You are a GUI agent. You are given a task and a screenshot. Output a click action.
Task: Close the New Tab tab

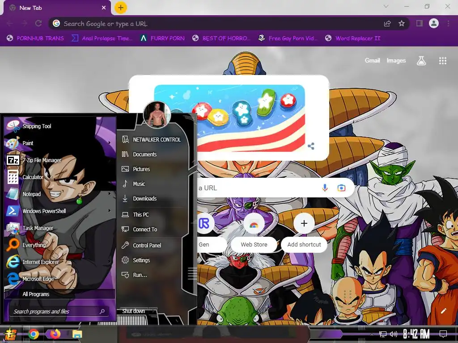pos(104,8)
